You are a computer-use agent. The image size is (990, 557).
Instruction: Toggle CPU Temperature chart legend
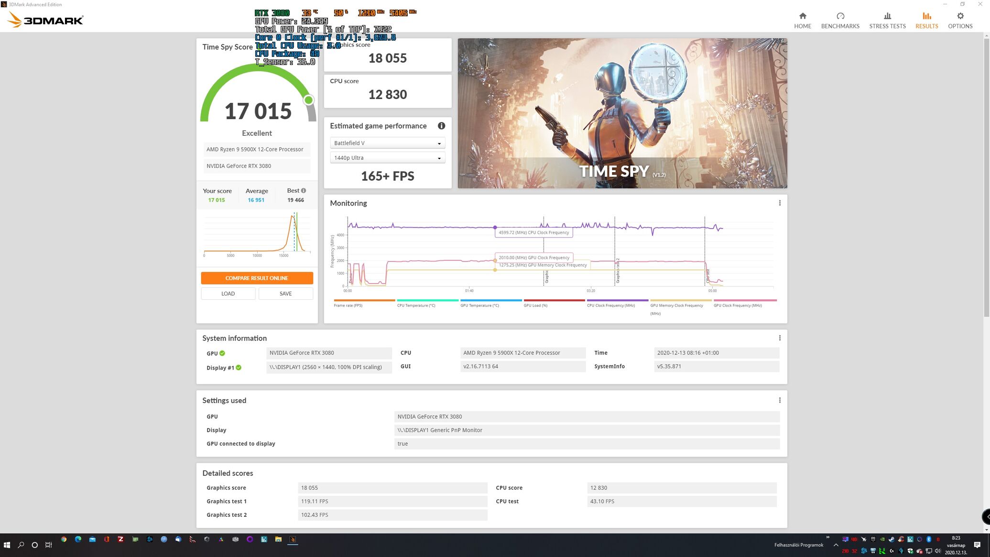416,305
